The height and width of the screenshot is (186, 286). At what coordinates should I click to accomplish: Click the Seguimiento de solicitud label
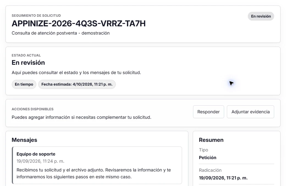36,16
